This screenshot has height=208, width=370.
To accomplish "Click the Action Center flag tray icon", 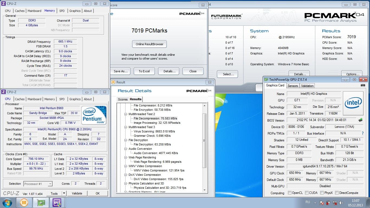I will pyautogui.click(x=322, y=203).
